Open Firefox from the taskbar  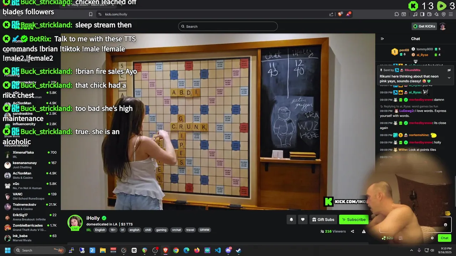point(197,250)
